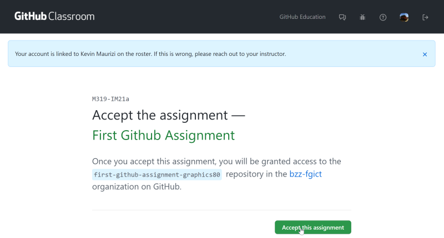Open the GitHub Education link
Viewport: 444px width, 238px height.
pyautogui.click(x=302, y=17)
